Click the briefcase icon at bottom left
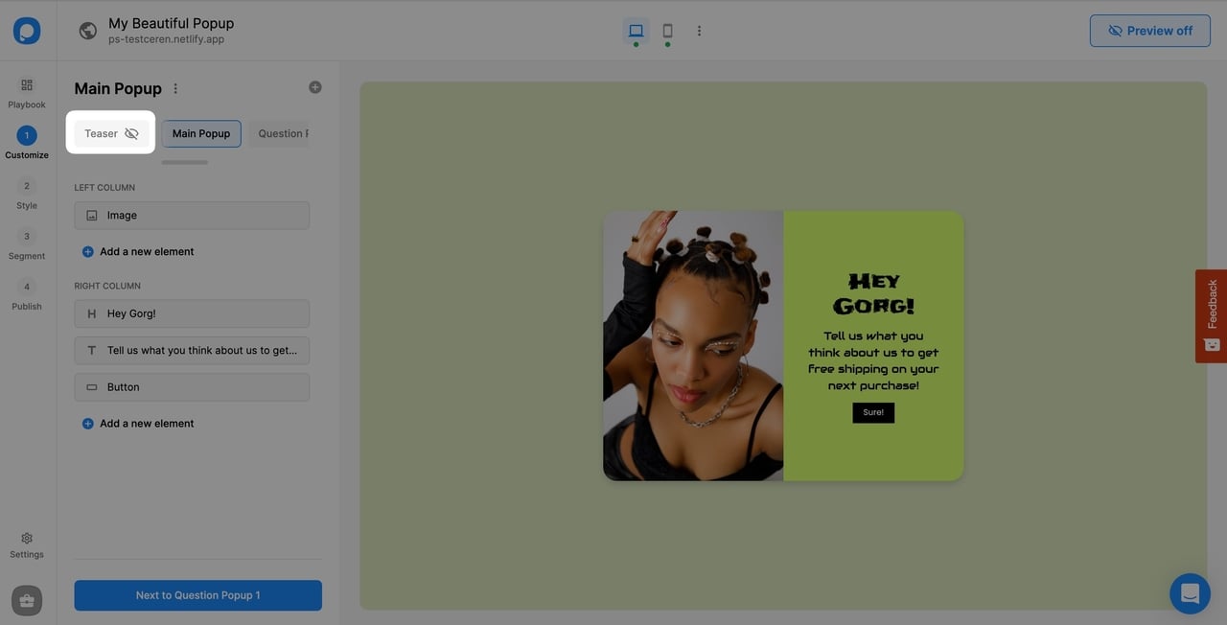Image resolution: width=1227 pixels, height=625 pixels. [26, 600]
